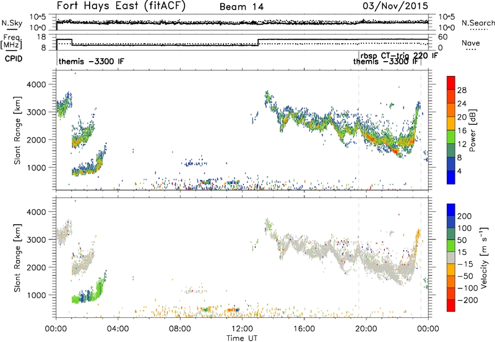Click the 'N.Search' legend label
This screenshot has width=495, height=342.
tap(478, 23)
